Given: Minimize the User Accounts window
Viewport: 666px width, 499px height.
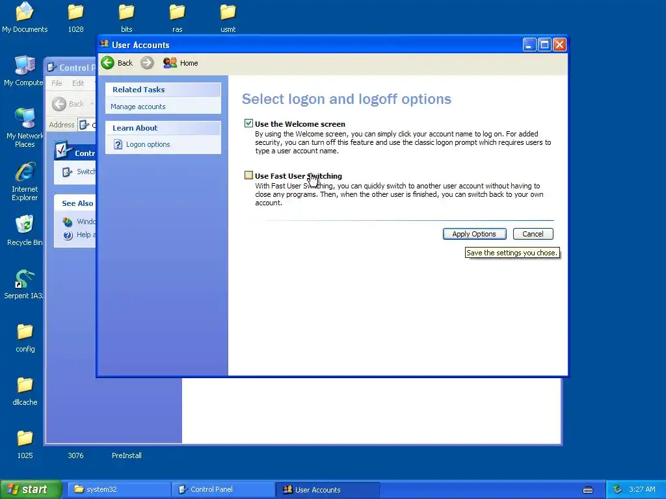Looking at the screenshot, I should coord(529,45).
